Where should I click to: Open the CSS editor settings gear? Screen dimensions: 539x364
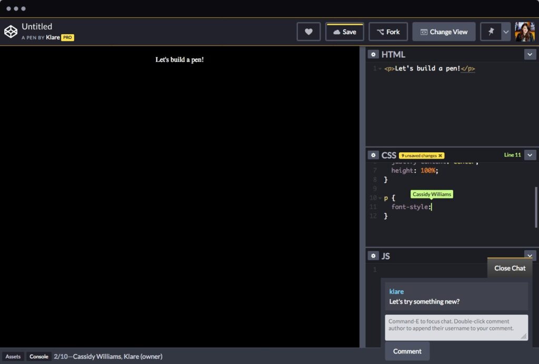(374, 154)
